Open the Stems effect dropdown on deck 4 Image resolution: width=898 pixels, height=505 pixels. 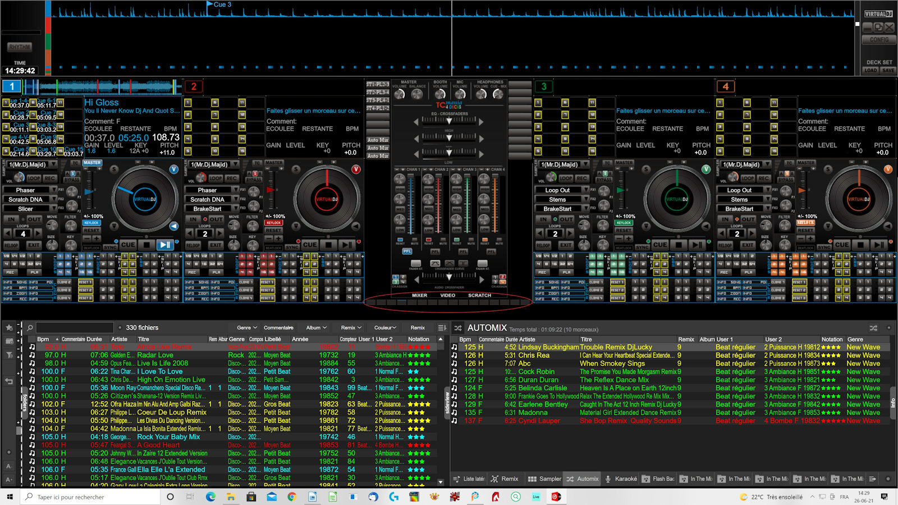tap(767, 199)
